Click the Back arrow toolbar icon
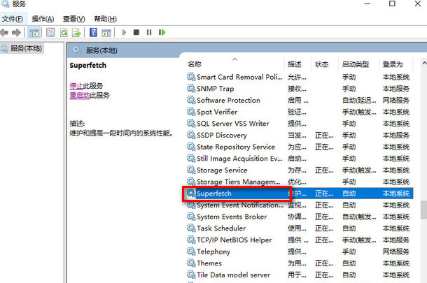 tap(4, 33)
